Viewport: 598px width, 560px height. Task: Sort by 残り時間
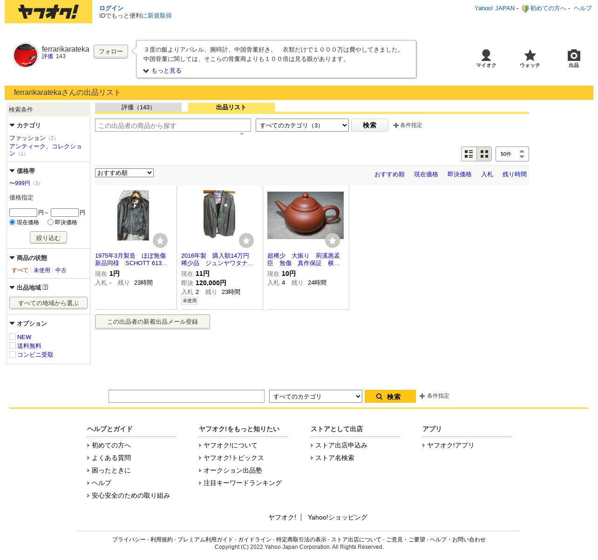pyautogui.click(x=515, y=174)
